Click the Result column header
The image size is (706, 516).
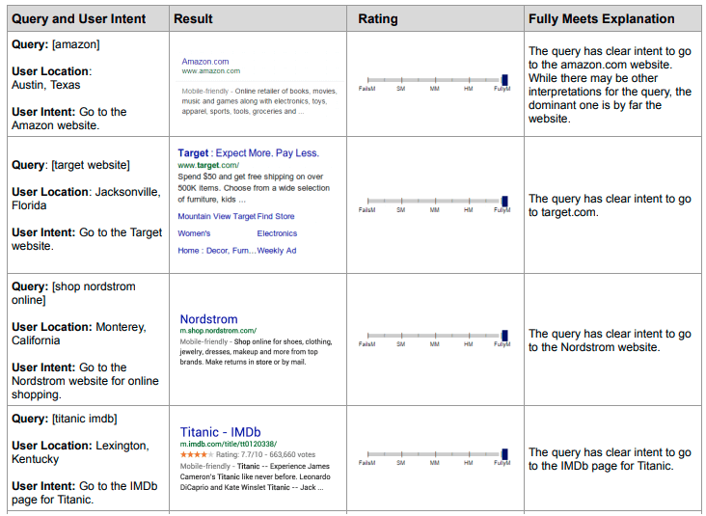193,19
